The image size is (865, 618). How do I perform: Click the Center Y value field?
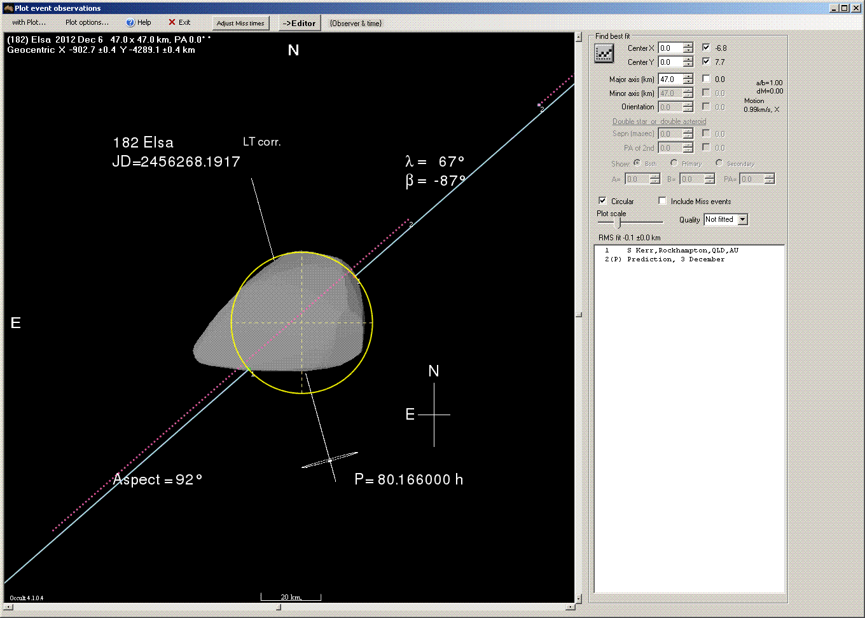coord(670,62)
